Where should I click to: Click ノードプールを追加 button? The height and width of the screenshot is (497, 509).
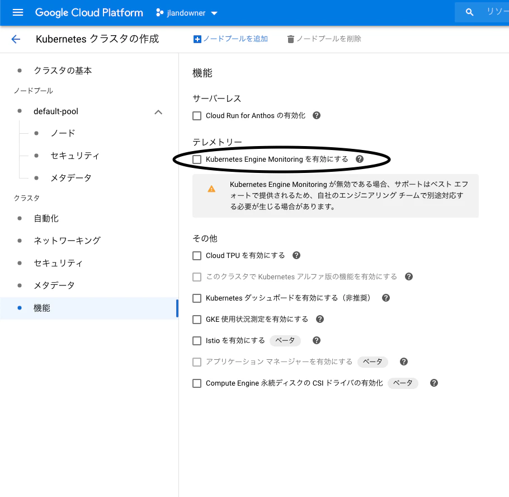230,39
